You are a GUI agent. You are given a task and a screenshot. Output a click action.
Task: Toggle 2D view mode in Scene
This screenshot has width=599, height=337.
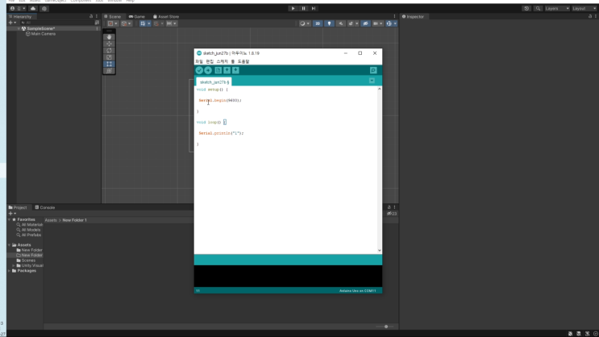coord(318,23)
